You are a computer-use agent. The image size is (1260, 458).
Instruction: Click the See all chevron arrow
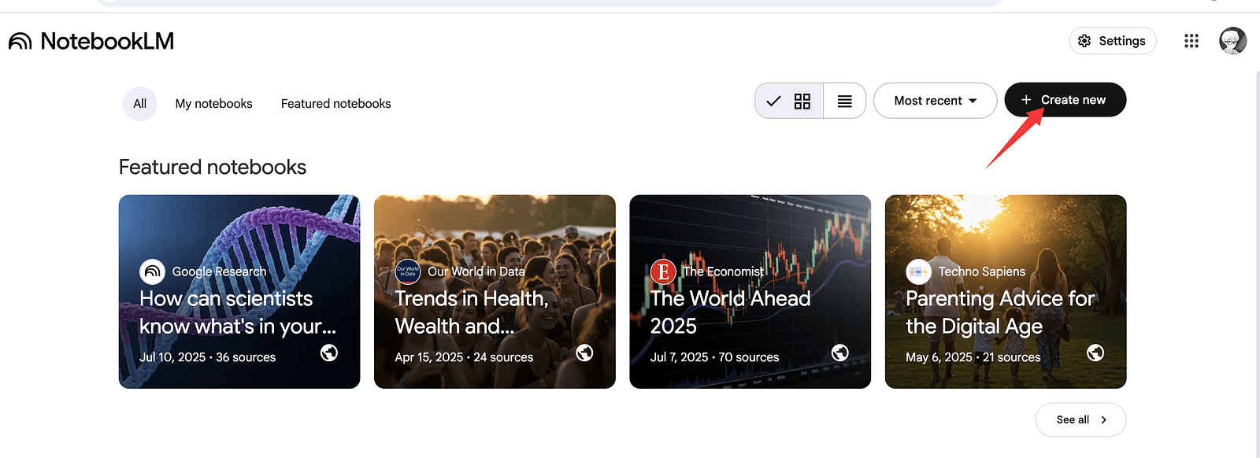(1103, 419)
